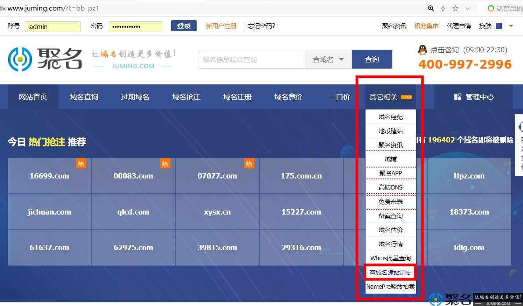This screenshot has height=306, width=523.
Task: Select Whois批量查询 from the dropdown menu
Action: (391, 258)
